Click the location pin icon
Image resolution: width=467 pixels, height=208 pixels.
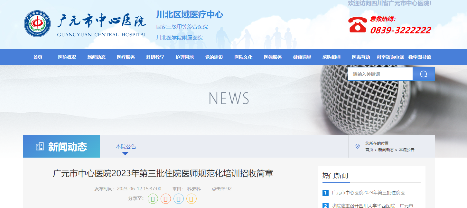(x=357, y=146)
